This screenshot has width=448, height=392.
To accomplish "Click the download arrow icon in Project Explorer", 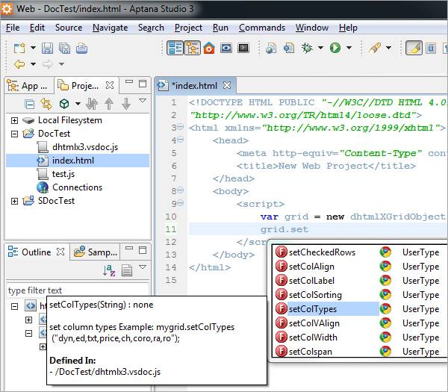I will pyautogui.click(x=126, y=104).
